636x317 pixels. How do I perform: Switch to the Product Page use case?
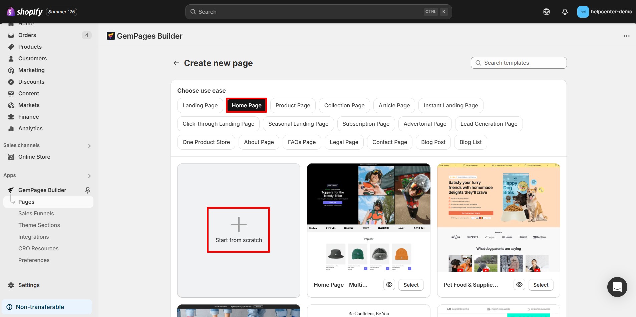coord(293,105)
